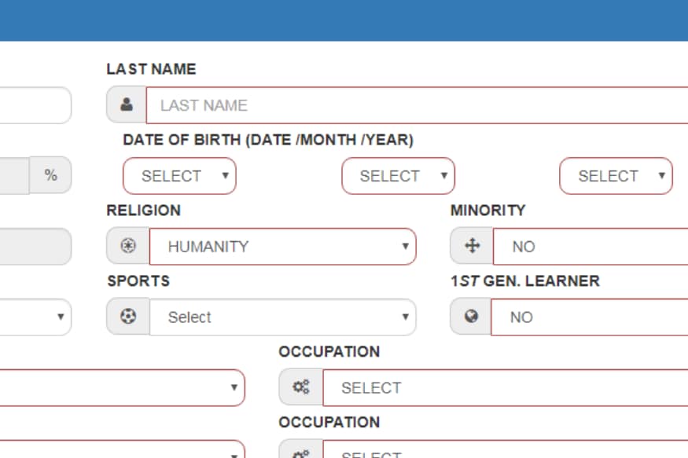Click the religion asterisk icon
The image size is (688, 458).
(128, 246)
